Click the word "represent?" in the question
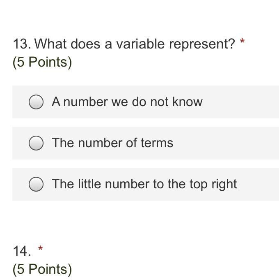 coord(202,44)
